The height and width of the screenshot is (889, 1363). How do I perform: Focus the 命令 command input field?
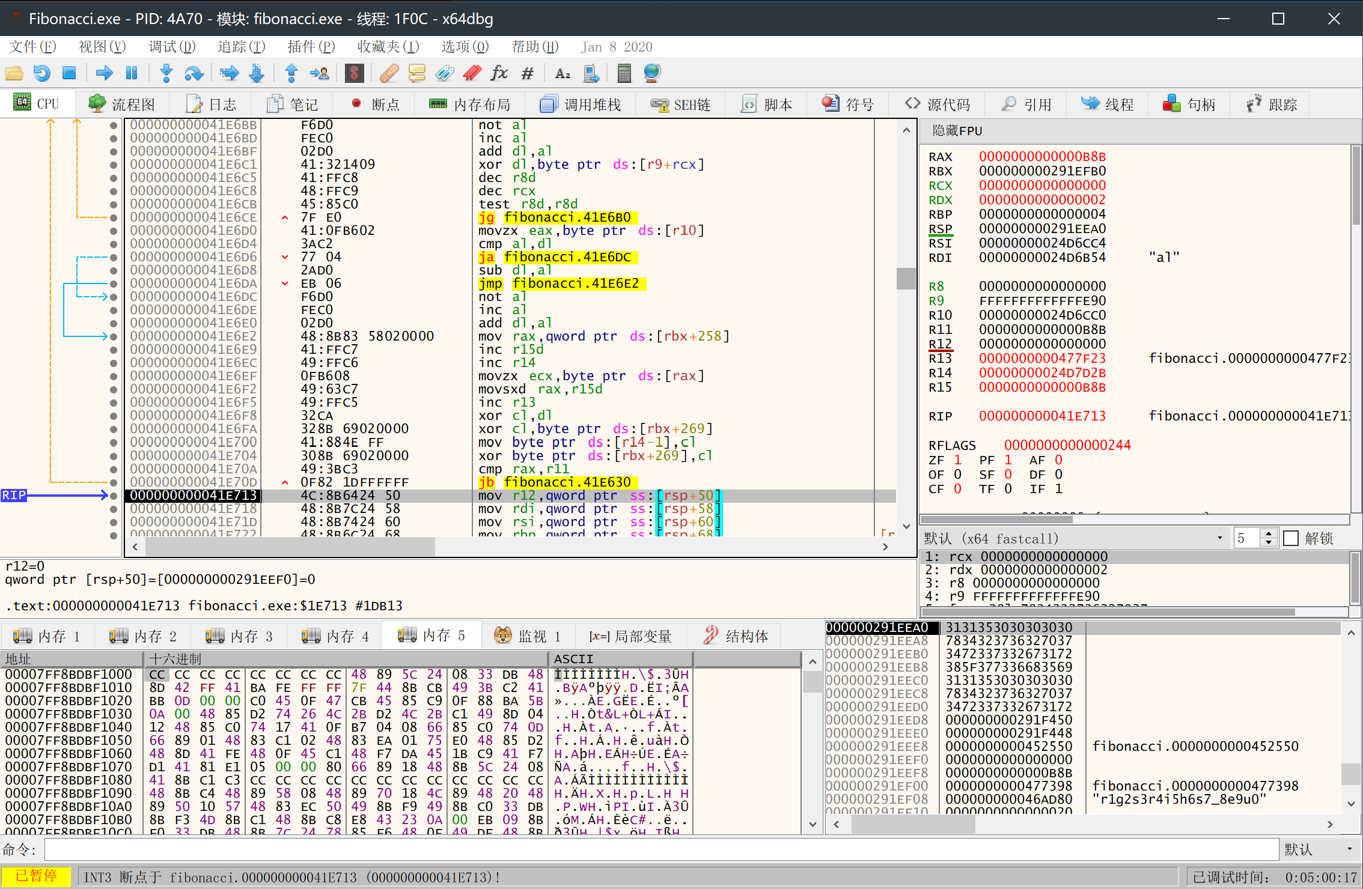[661, 849]
